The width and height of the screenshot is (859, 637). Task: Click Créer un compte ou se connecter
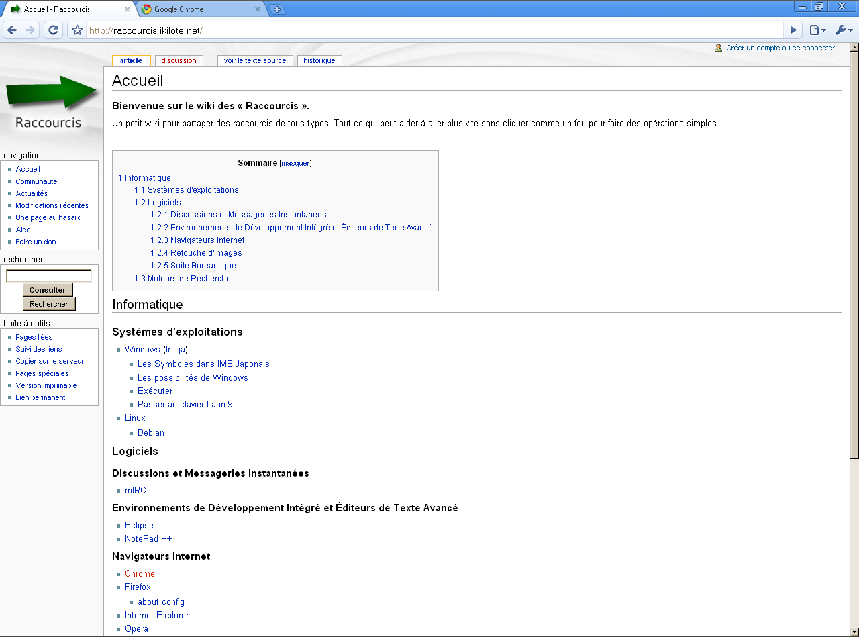[780, 48]
